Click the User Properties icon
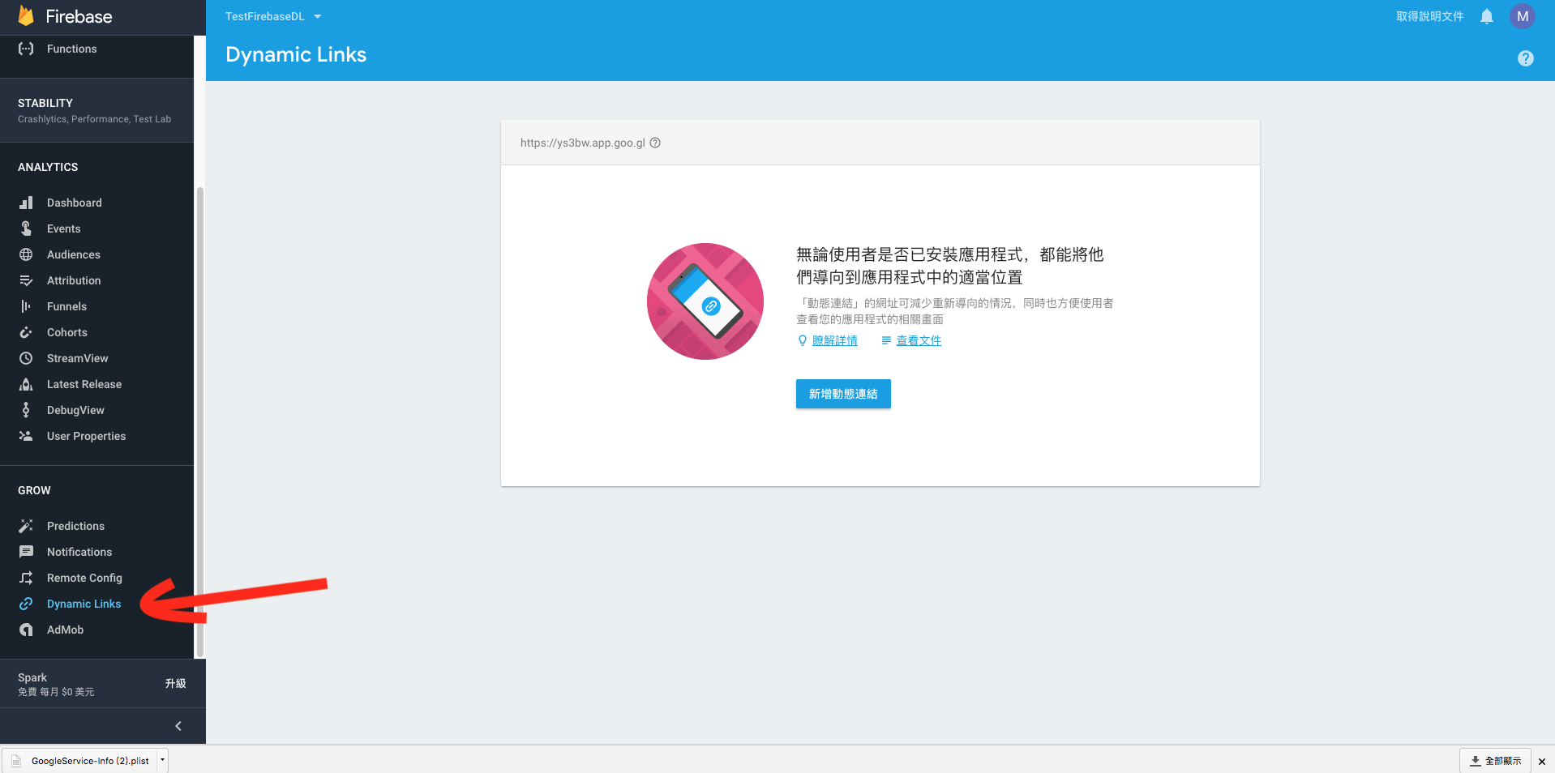The height and width of the screenshot is (773, 1555). pos(26,436)
